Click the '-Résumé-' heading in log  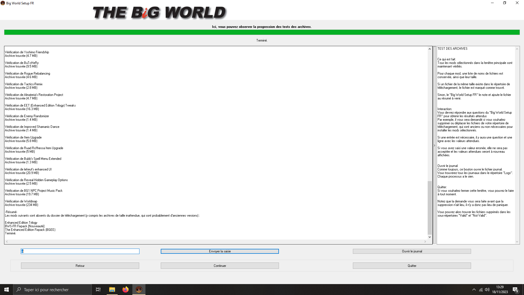point(11,212)
